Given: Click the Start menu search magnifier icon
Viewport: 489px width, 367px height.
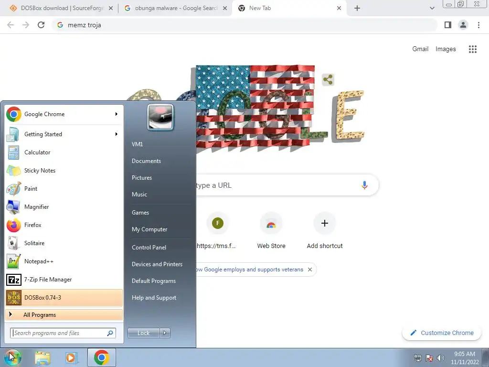Looking at the screenshot, I should [110, 333].
